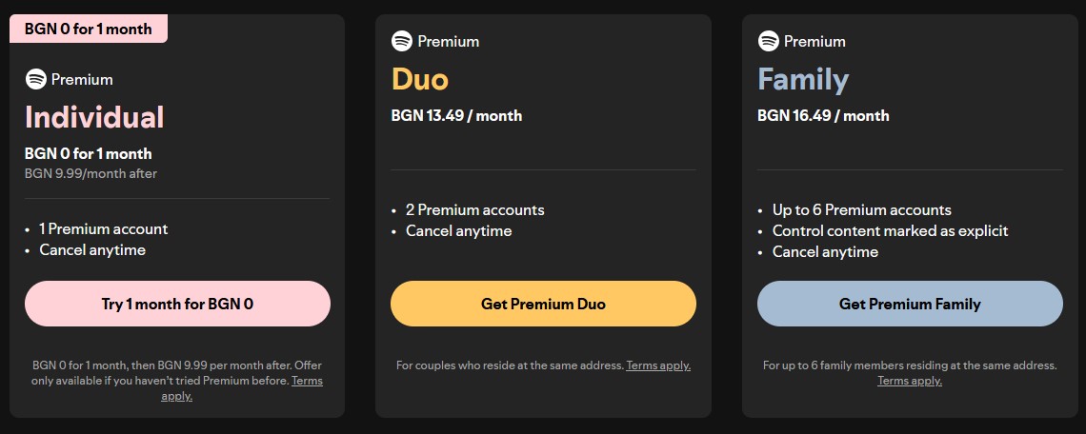Click the BGN 9.99/month after text
The width and height of the screenshot is (1086, 434).
click(90, 173)
